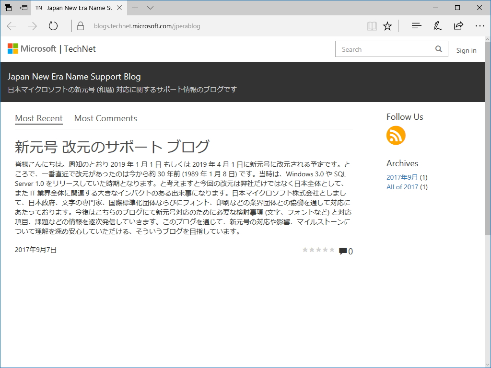491x368 pixels.
Task: Rate the post using the star rating
Action: tap(318, 249)
